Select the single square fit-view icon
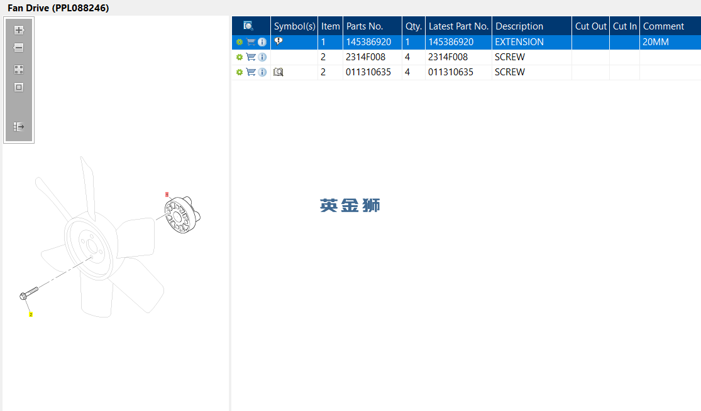This screenshot has width=701, height=411. click(19, 87)
